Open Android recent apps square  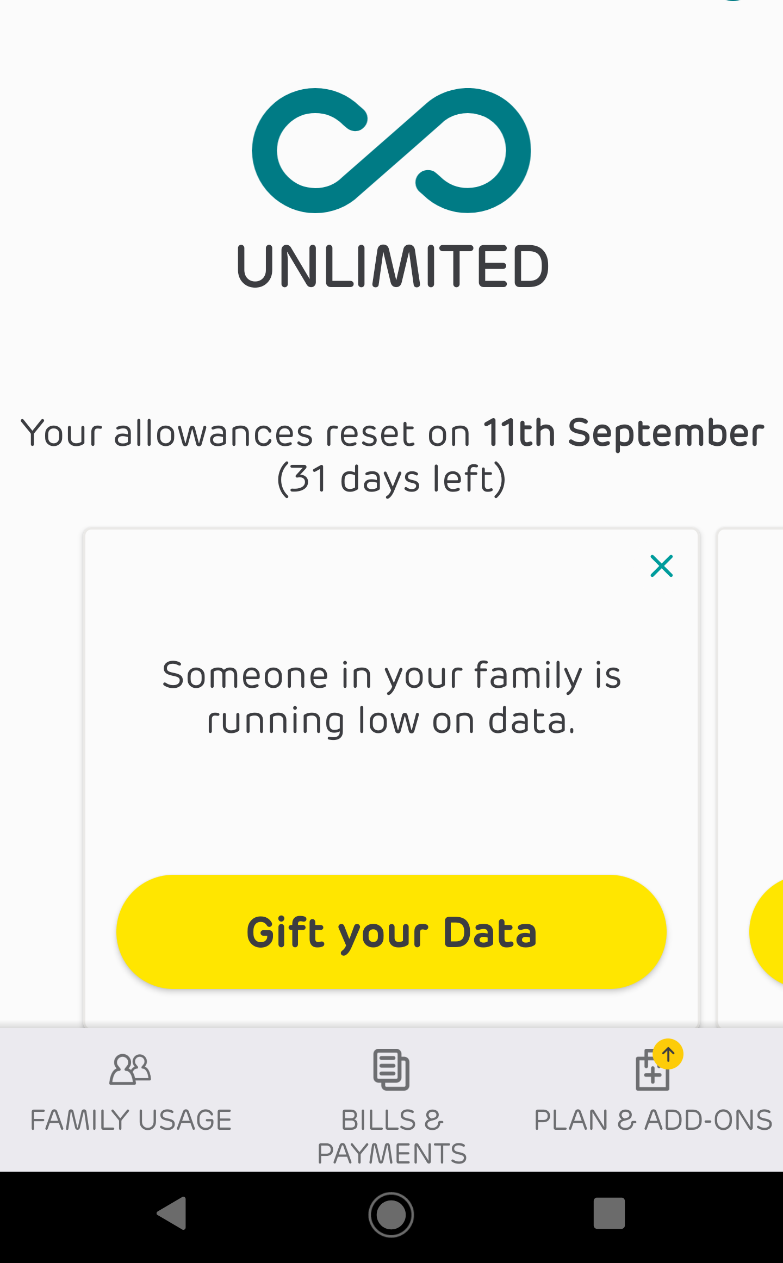click(609, 1213)
